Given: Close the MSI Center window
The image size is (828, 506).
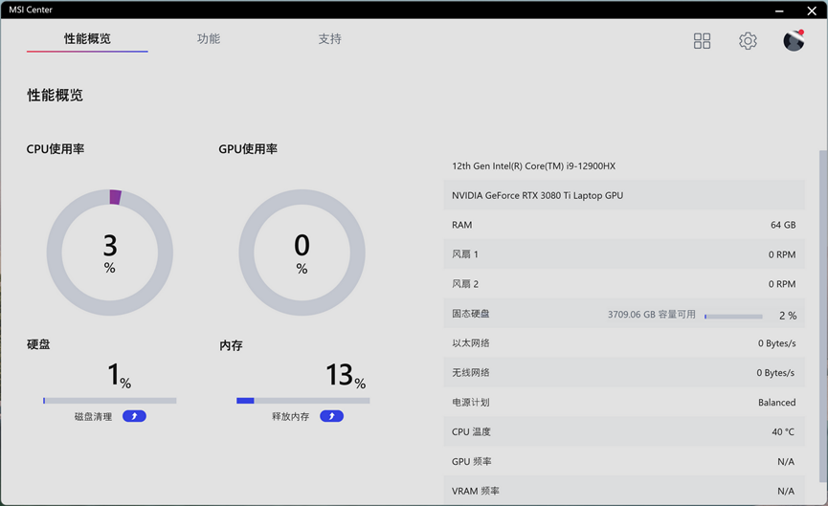Looking at the screenshot, I should (812, 11).
